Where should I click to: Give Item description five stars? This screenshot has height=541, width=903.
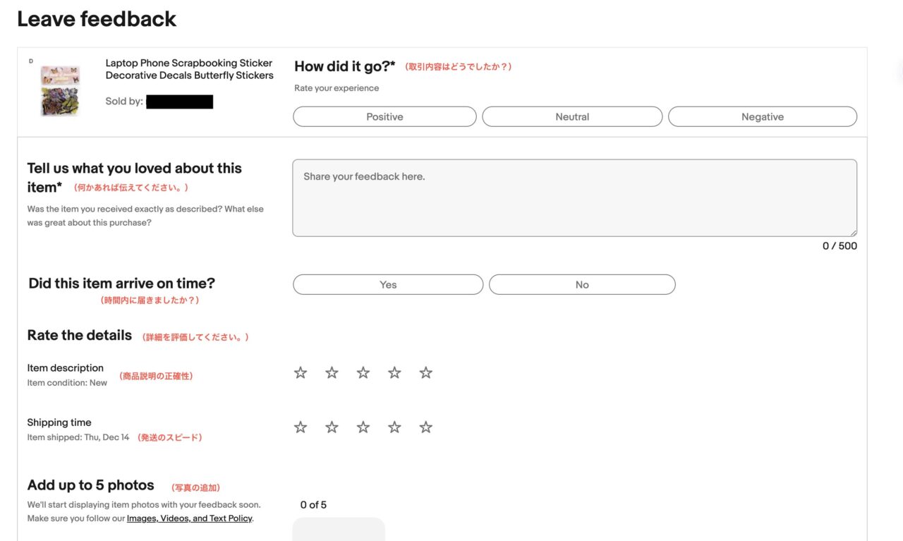tap(426, 373)
